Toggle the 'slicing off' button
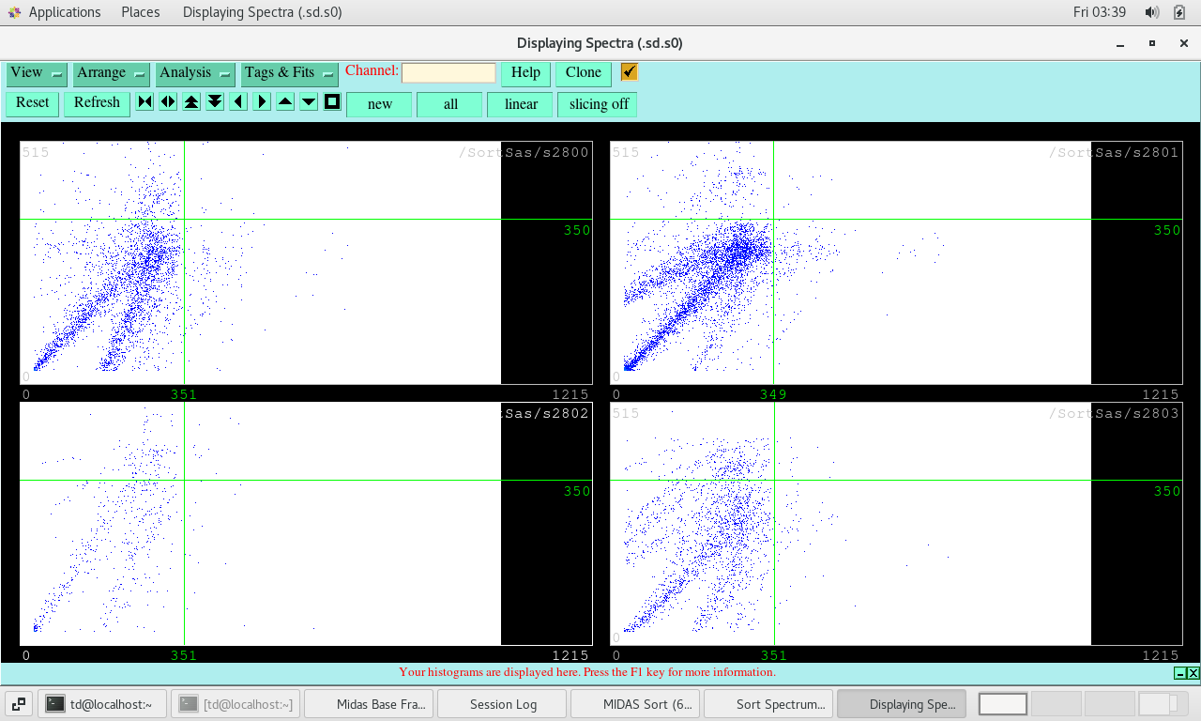This screenshot has height=721, width=1201. pos(598,104)
